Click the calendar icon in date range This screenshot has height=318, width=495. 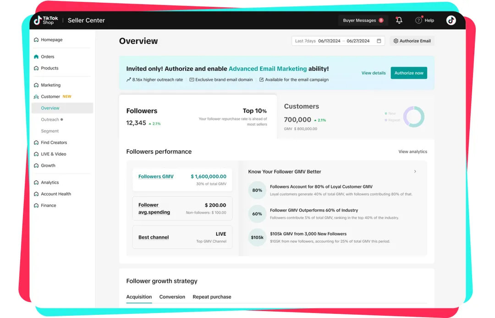[379, 41]
